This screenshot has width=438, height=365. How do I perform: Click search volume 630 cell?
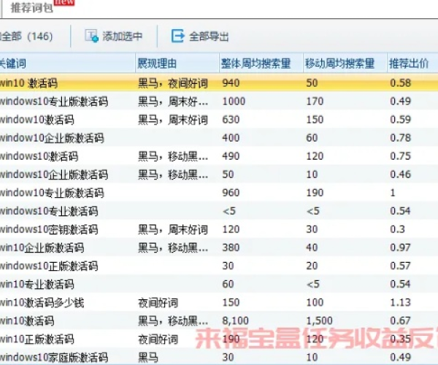231,120
